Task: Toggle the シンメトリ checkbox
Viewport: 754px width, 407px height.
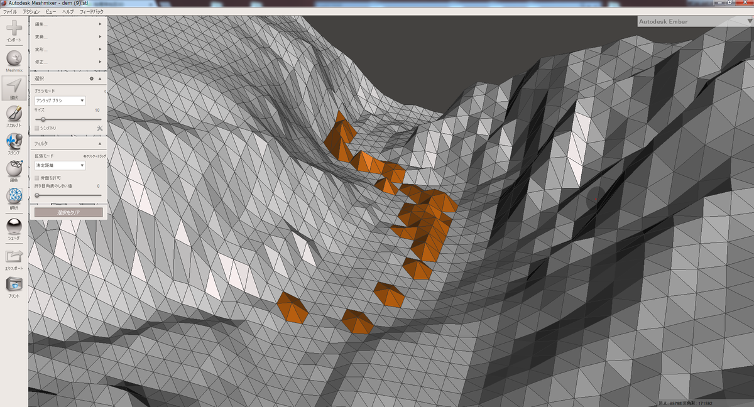Action: click(x=37, y=128)
